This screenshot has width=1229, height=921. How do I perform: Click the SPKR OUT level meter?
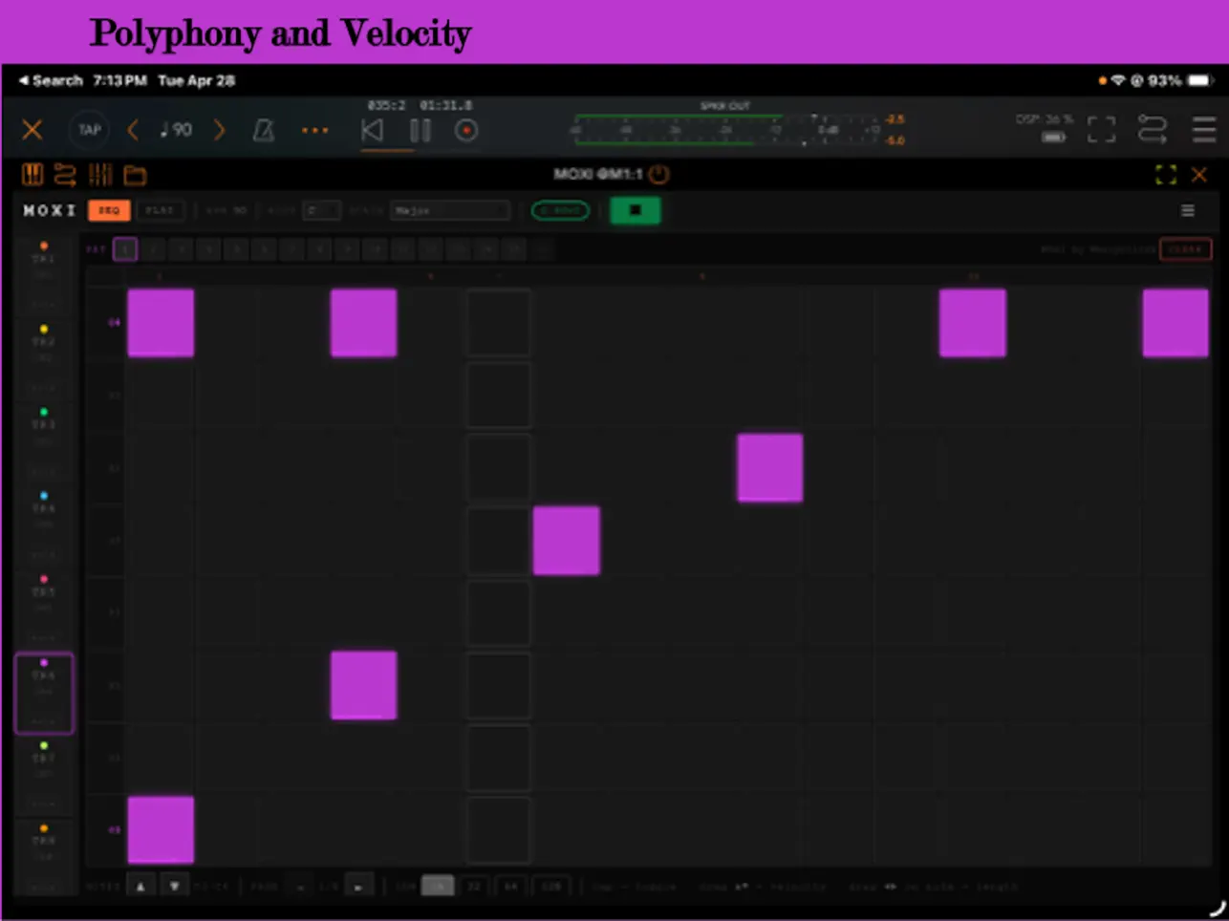point(724,128)
